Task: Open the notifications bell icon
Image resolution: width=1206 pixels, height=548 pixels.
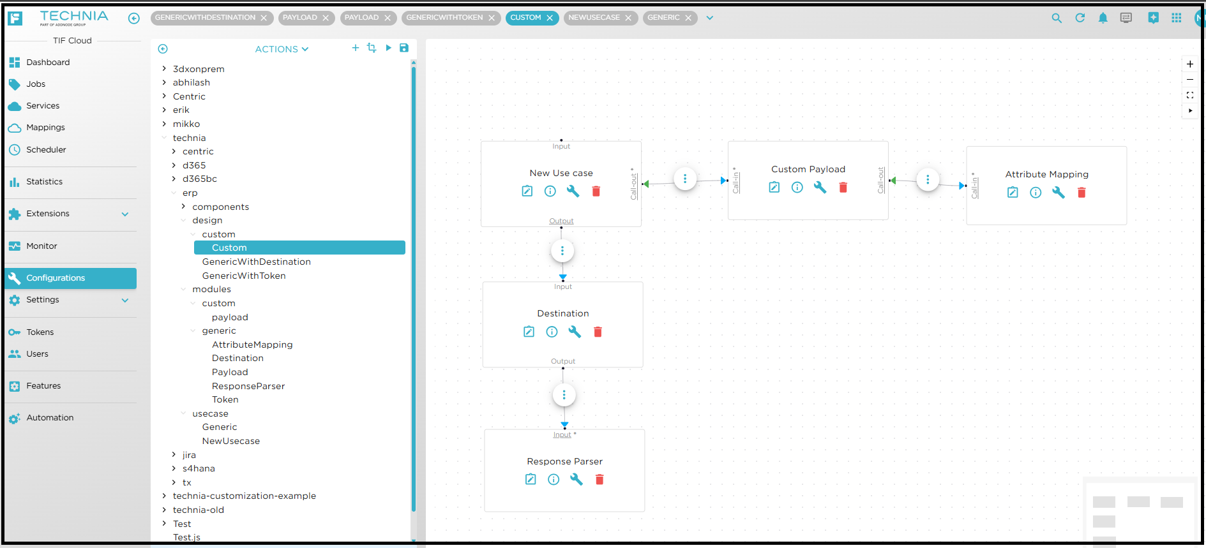Action: 1103,18
